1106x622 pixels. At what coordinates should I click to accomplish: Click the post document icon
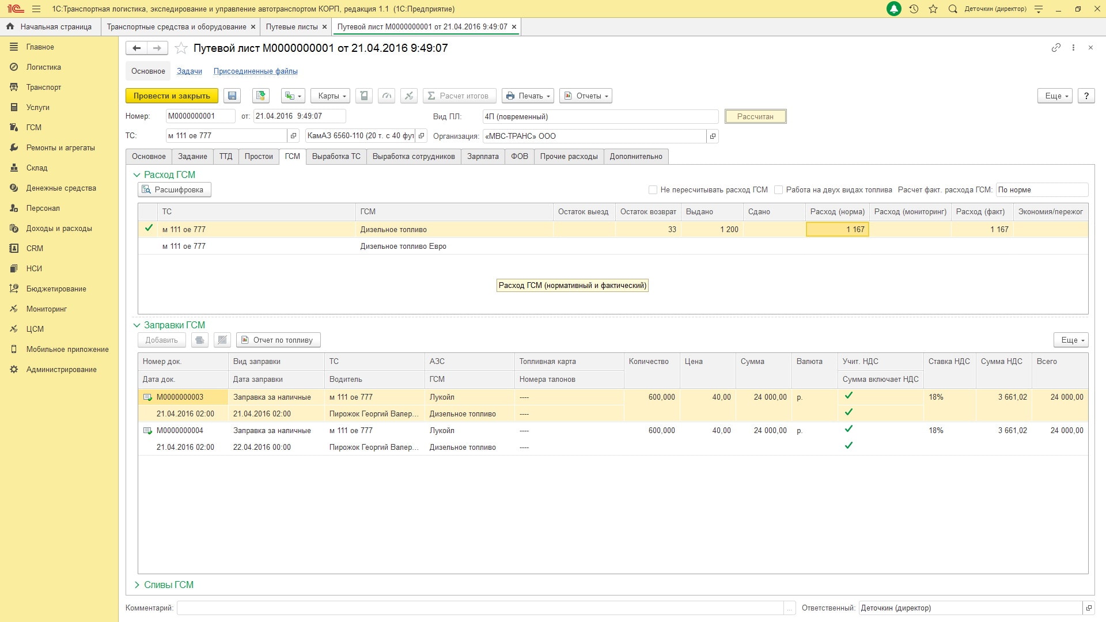point(261,96)
